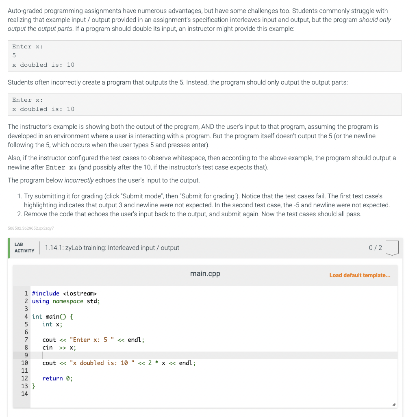Click line number 10 in gutter
This screenshot has height=417, width=417.
coord(24,363)
